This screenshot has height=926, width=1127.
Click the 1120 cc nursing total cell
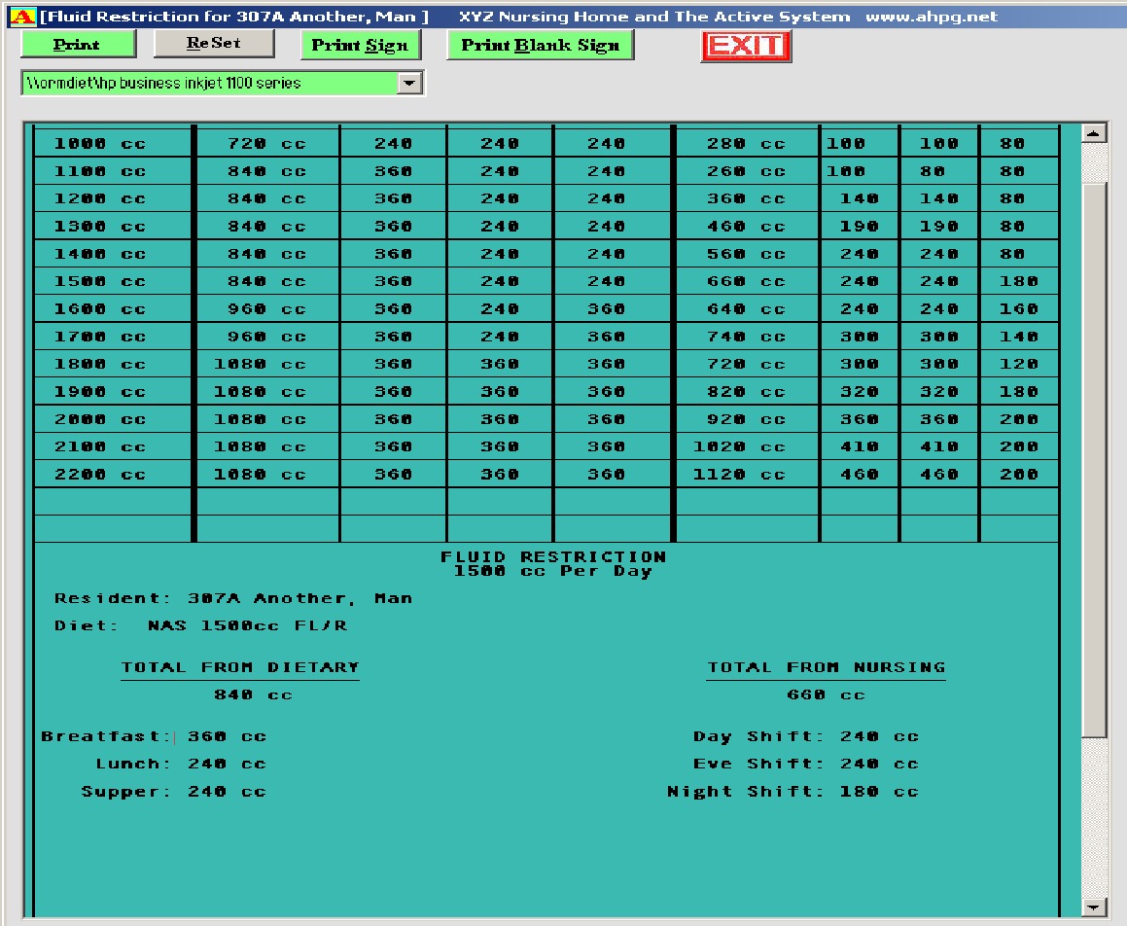(x=739, y=474)
